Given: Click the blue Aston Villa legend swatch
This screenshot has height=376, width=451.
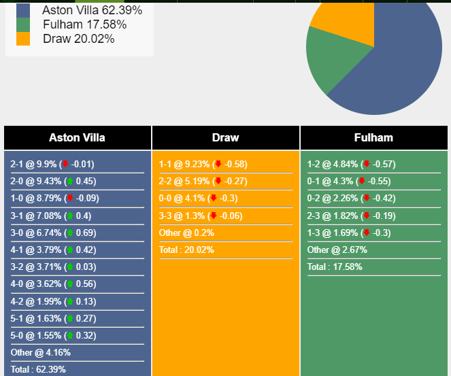Looking at the screenshot, I should click(x=23, y=11).
